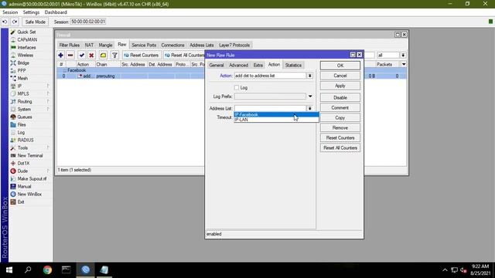Image resolution: width=495 pixels, height=278 pixels.
Task: Open Quick Set in sidebar
Action: 26,32
